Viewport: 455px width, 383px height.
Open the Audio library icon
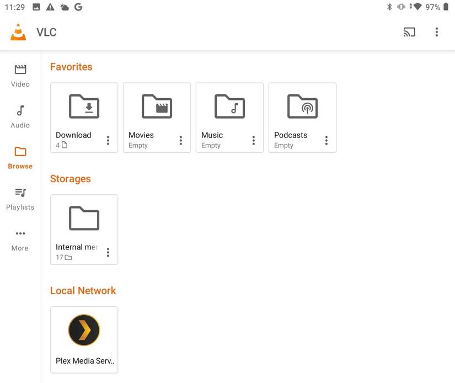pyautogui.click(x=20, y=110)
